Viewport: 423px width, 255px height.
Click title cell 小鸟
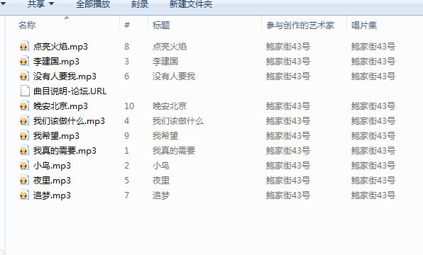point(161,166)
